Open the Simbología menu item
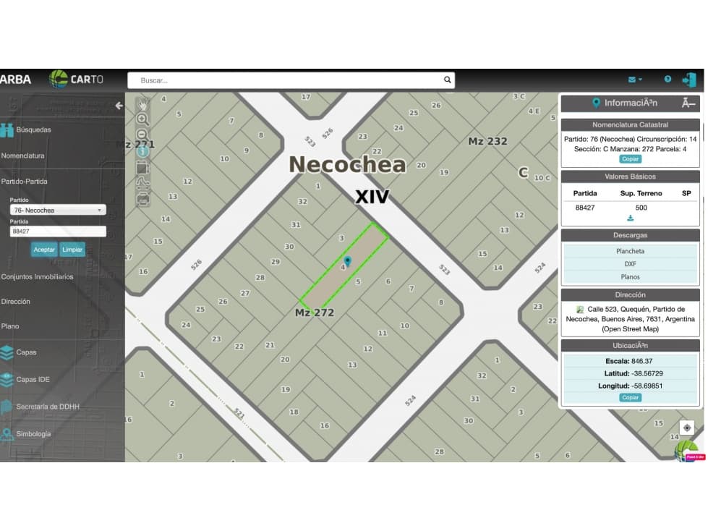This screenshot has width=708, height=531. tap(33, 434)
